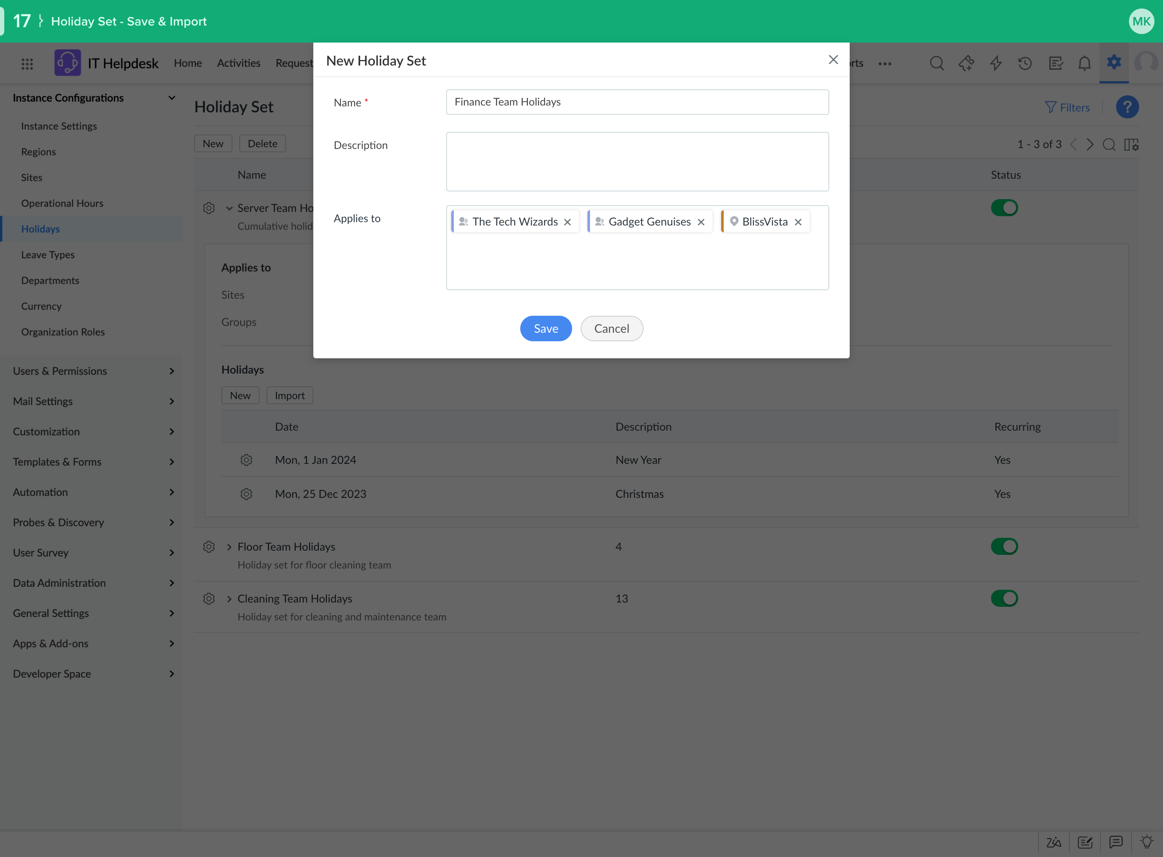Image resolution: width=1163 pixels, height=857 pixels.
Task: Go to next page of holiday sets
Action: click(x=1090, y=145)
